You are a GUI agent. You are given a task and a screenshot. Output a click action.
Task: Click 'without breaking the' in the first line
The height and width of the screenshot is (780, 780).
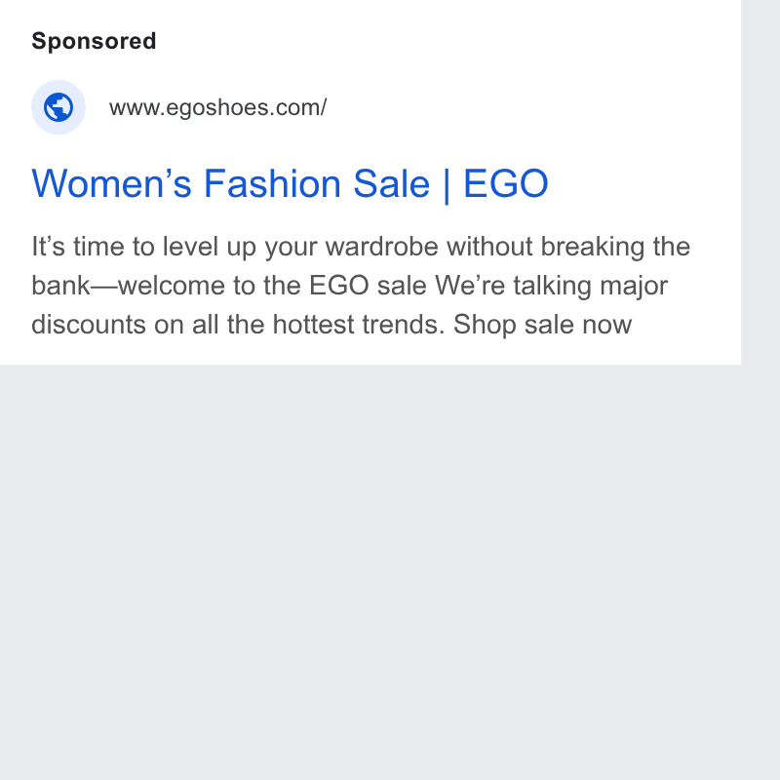tap(568, 247)
